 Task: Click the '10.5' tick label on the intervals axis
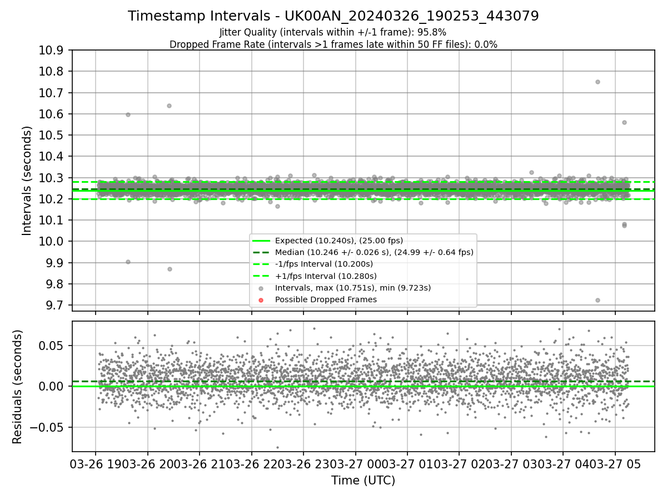(52, 136)
